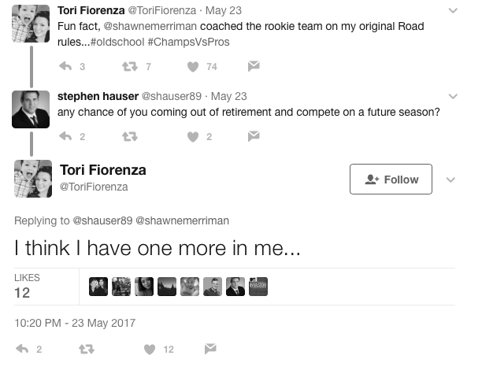Direct message icon under stephen hauser's tweet
This screenshot has height=374, width=482.
click(254, 136)
